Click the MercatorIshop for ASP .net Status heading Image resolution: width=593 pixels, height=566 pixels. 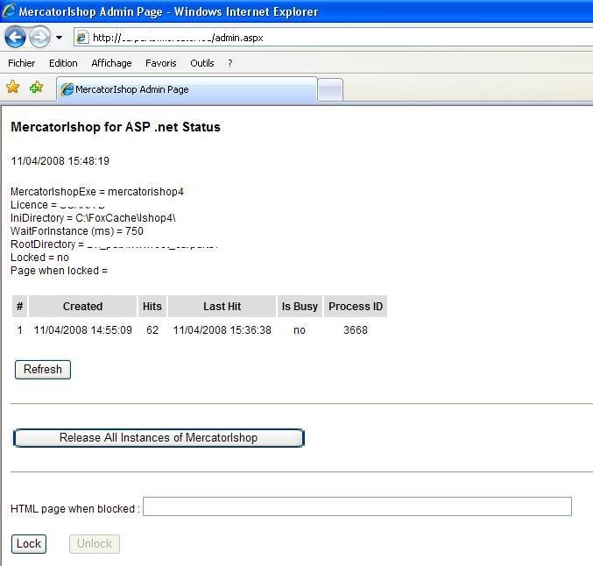[x=116, y=127]
